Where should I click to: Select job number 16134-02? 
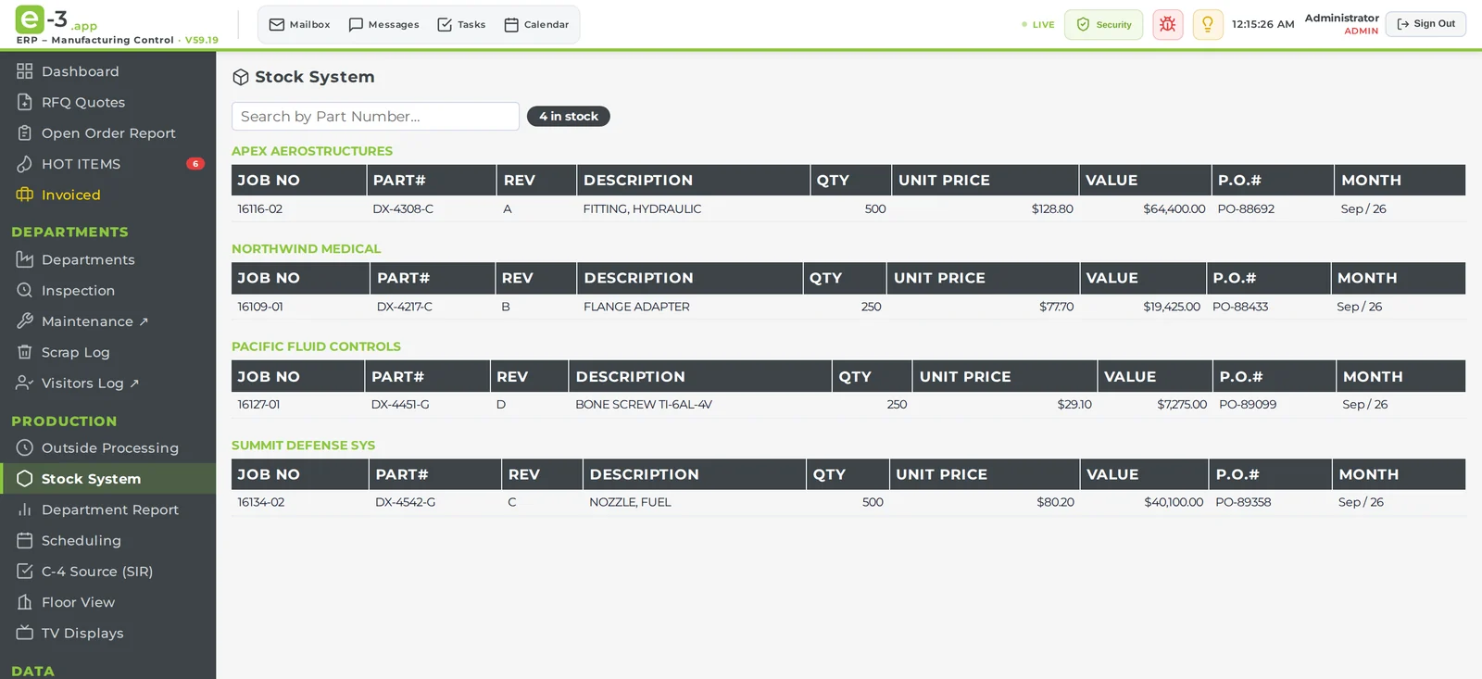[x=261, y=502]
